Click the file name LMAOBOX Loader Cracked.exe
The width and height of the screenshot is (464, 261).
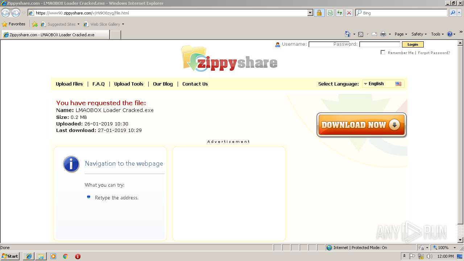(115, 110)
